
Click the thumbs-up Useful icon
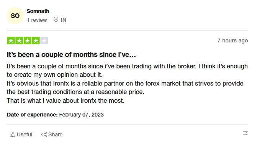tap(13, 134)
